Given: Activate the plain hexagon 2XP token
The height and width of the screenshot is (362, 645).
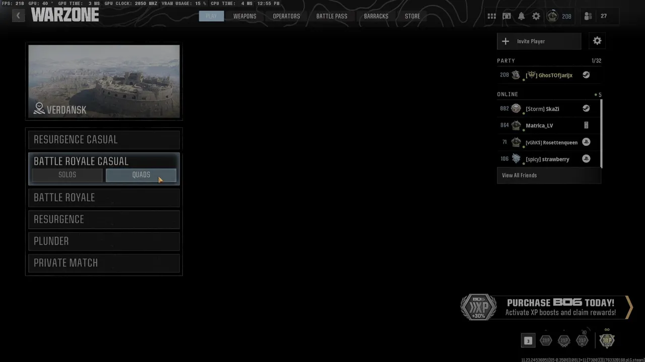Looking at the screenshot, I should pos(546,340).
